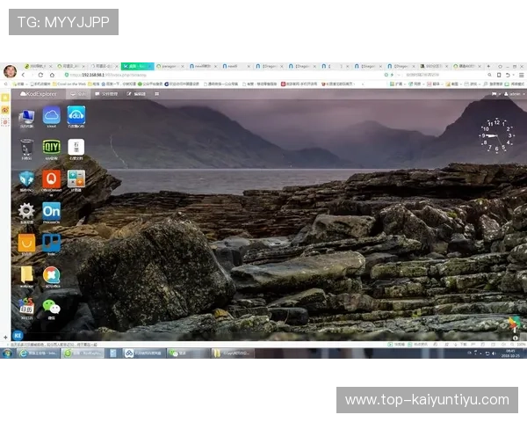Launch the orange Office Online icon

click(x=51, y=178)
